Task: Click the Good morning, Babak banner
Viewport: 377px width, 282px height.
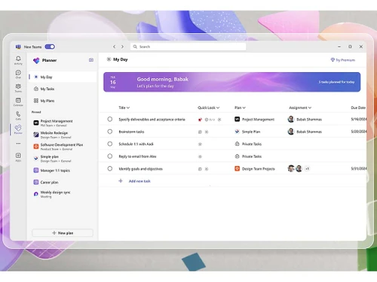Action: (232, 82)
